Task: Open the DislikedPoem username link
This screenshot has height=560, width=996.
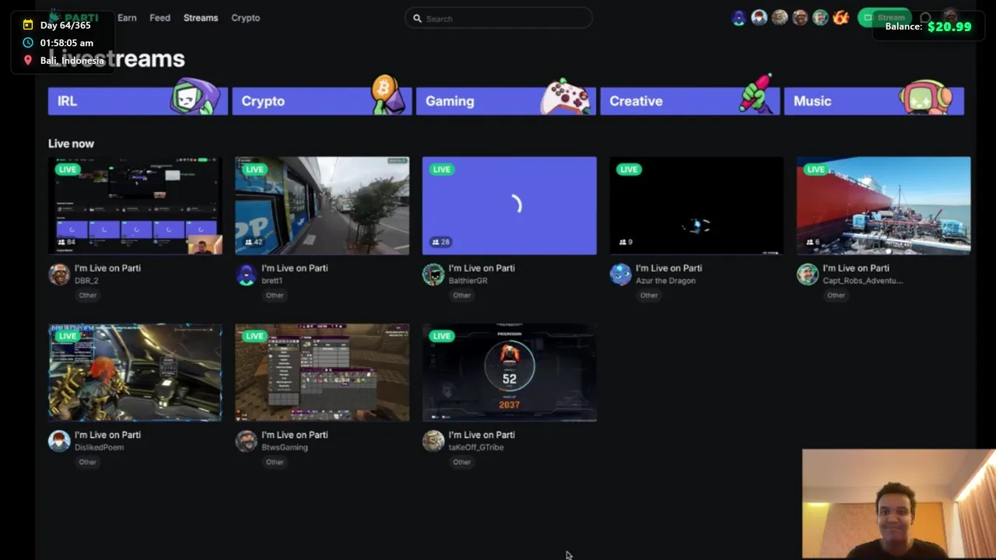Action: pyautogui.click(x=99, y=447)
